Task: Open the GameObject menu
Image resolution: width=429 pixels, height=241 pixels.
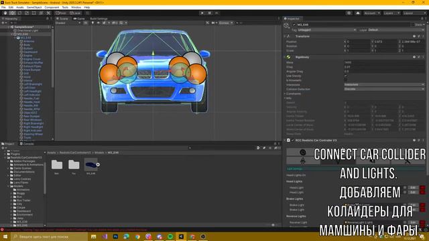Action: pos(34,7)
